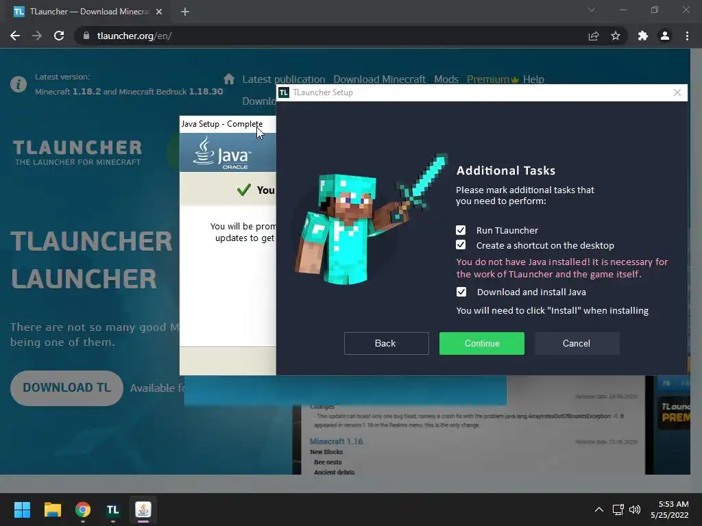Show hidden system tray icons
The height and width of the screenshot is (526, 702).
tap(598, 510)
